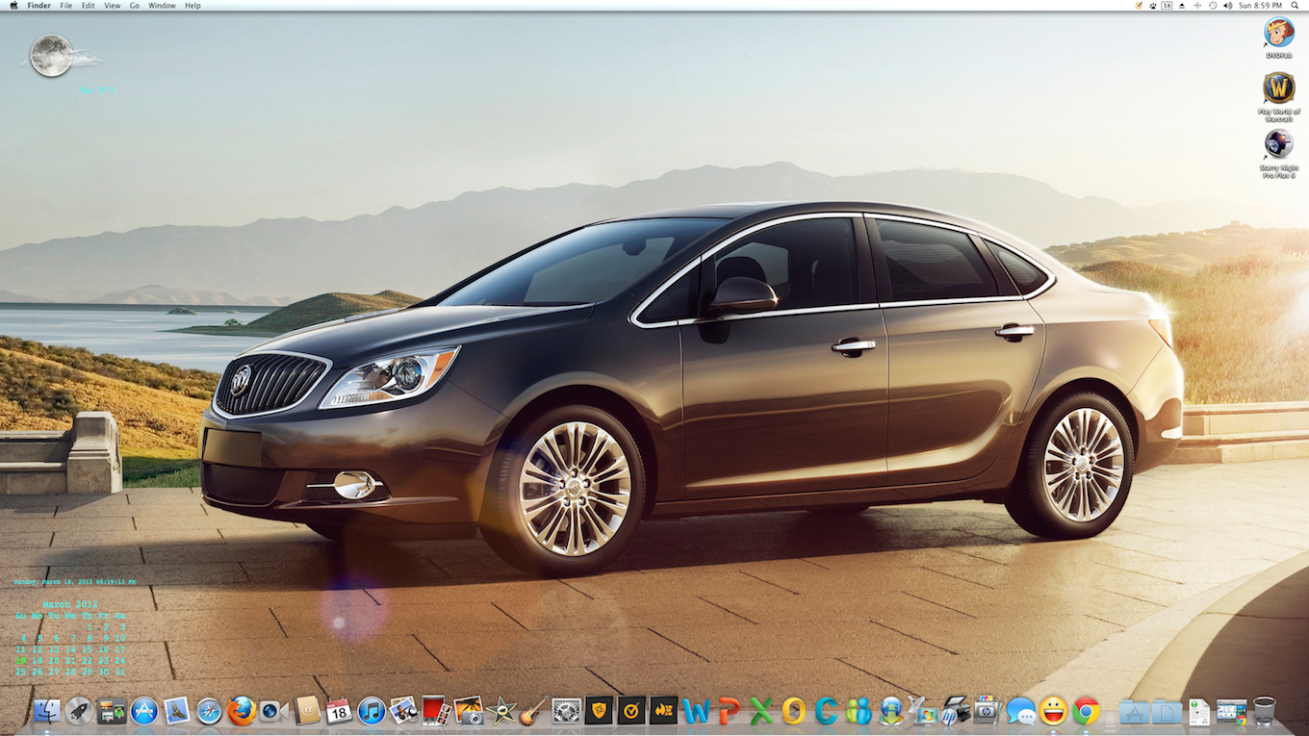Select Starry Night Pro Plus 6 icon

1279,153
